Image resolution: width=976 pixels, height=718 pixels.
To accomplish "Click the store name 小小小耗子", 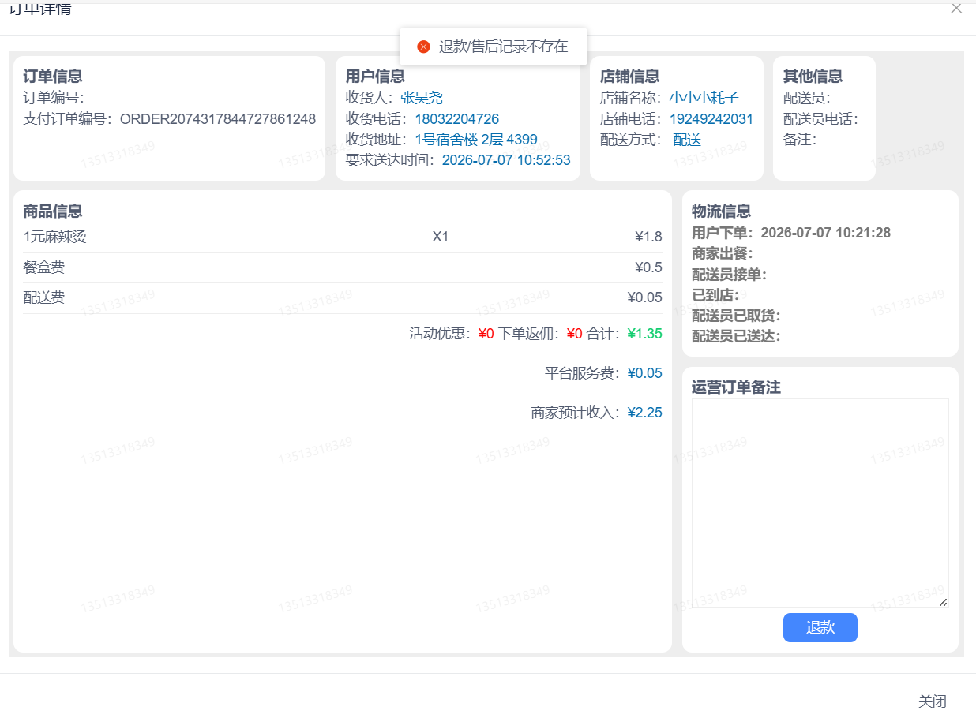I will (704, 98).
